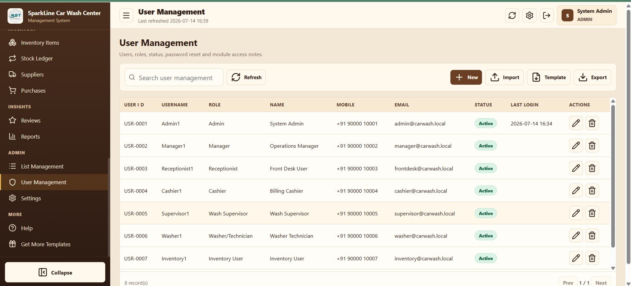
Task: Click email admin@carwash.local
Action: tap(420, 124)
